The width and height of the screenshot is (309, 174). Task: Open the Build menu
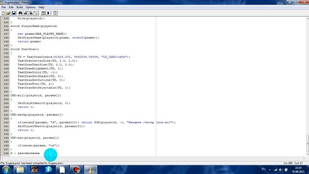tap(19, 7)
